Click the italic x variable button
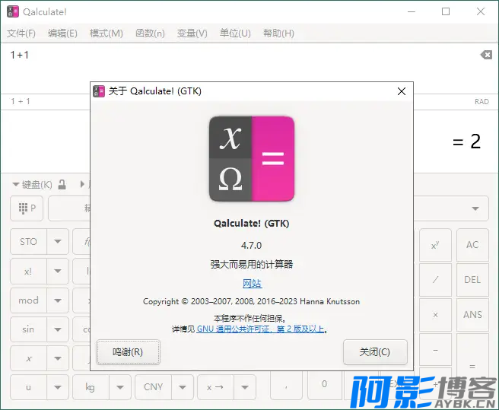This screenshot has height=410, width=499. click(28, 358)
